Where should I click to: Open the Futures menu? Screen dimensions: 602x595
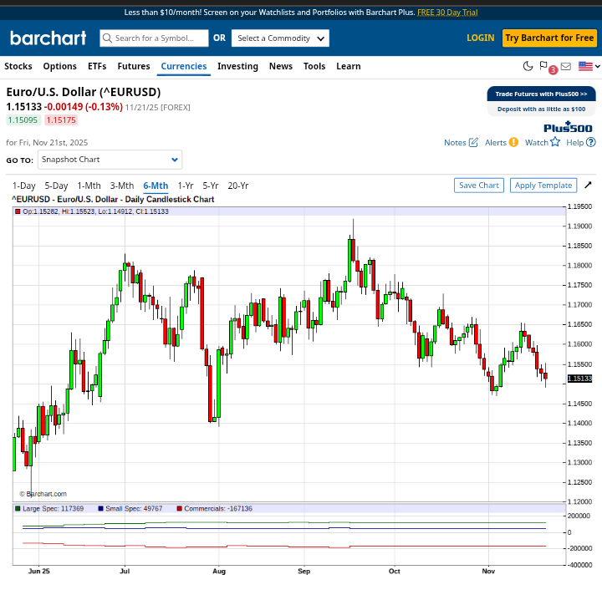point(134,66)
